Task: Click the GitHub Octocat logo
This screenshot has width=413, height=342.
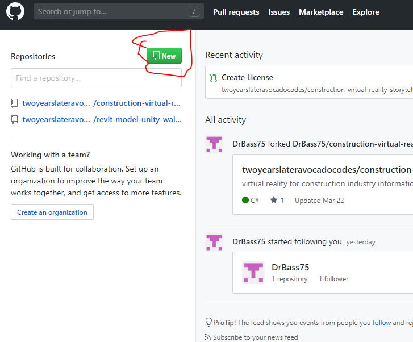Action: (15, 11)
